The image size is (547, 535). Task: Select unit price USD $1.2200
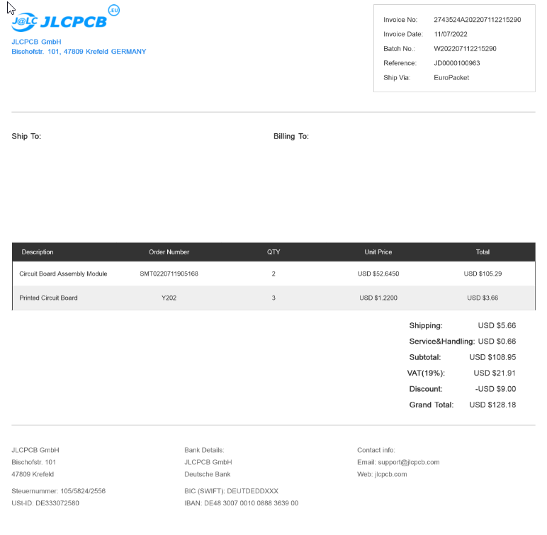coord(378,298)
